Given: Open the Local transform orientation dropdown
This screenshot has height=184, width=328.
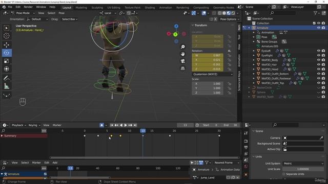Looking at the screenshot, I should pos(108,13).
